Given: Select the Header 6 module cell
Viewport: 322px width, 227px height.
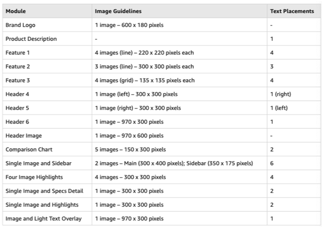Looking at the screenshot, I should [x=47, y=122].
